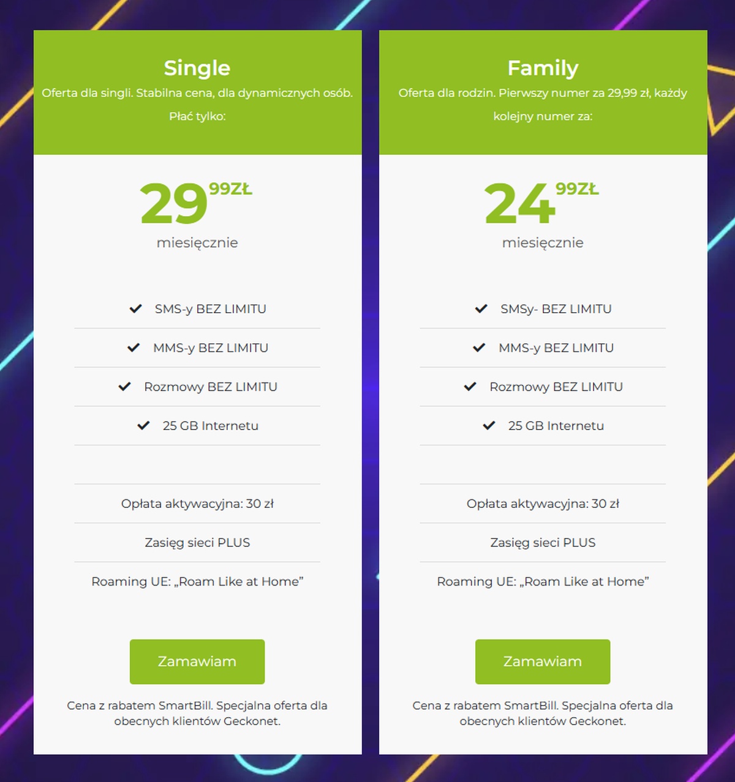This screenshot has width=735, height=782.
Task: Click the SmartBill discount note under Family
Action: (543, 713)
